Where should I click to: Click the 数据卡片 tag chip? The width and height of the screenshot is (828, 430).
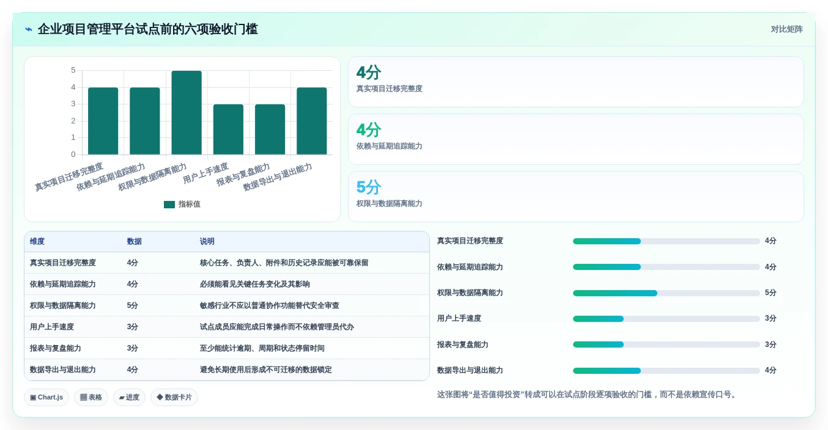[x=174, y=397]
